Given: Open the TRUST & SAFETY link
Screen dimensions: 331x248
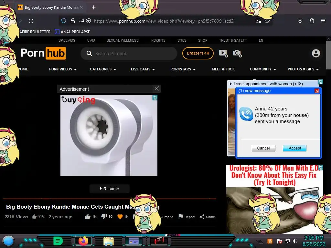Looking at the screenshot, I should tap(233, 40).
